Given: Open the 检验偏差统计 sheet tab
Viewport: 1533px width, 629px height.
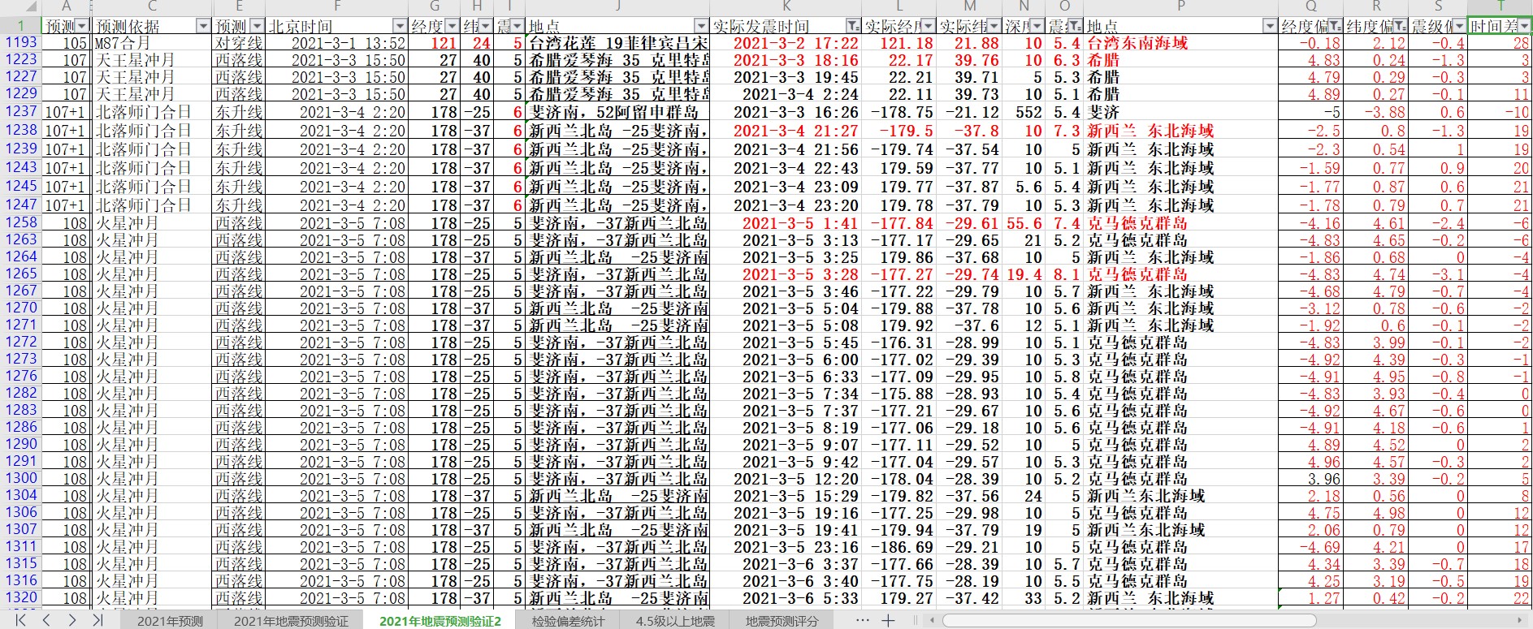Looking at the screenshot, I should 569,621.
